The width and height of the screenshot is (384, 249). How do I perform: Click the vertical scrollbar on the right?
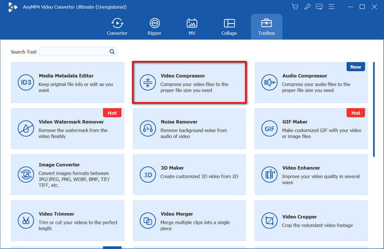374,109
